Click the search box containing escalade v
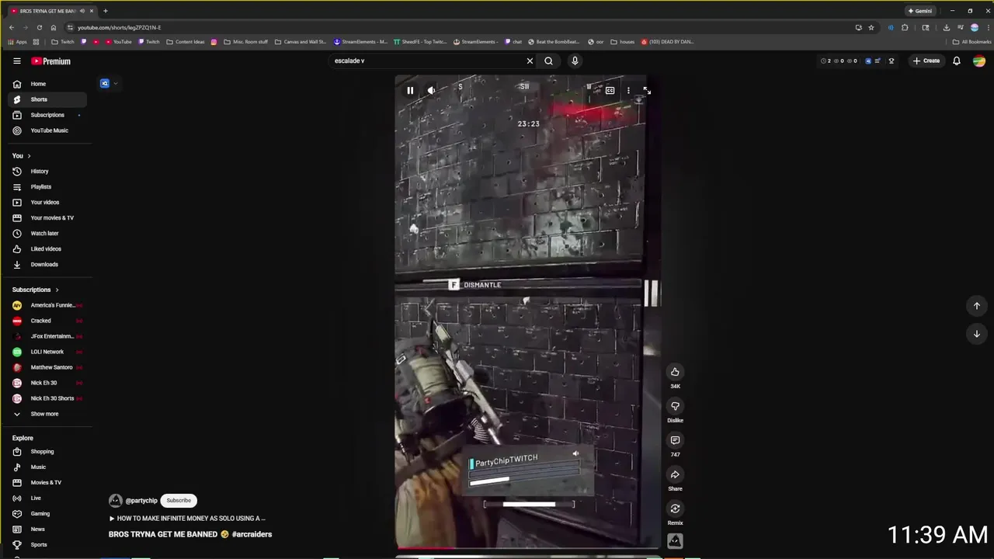The width and height of the screenshot is (994, 559). coord(427,61)
